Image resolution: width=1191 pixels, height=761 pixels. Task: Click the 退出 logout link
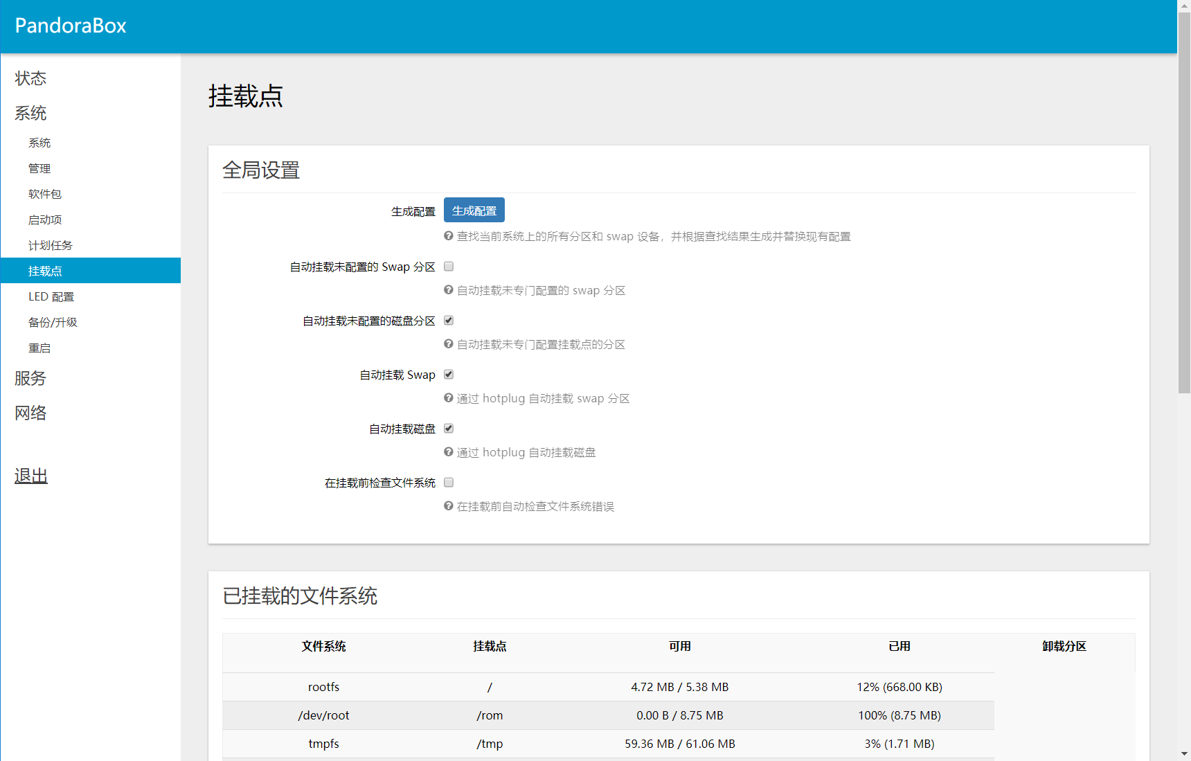(31, 476)
